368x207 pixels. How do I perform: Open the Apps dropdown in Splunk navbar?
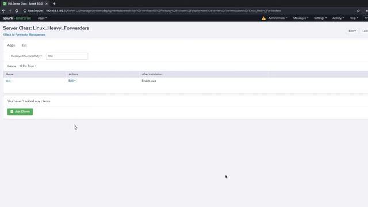pos(42,18)
